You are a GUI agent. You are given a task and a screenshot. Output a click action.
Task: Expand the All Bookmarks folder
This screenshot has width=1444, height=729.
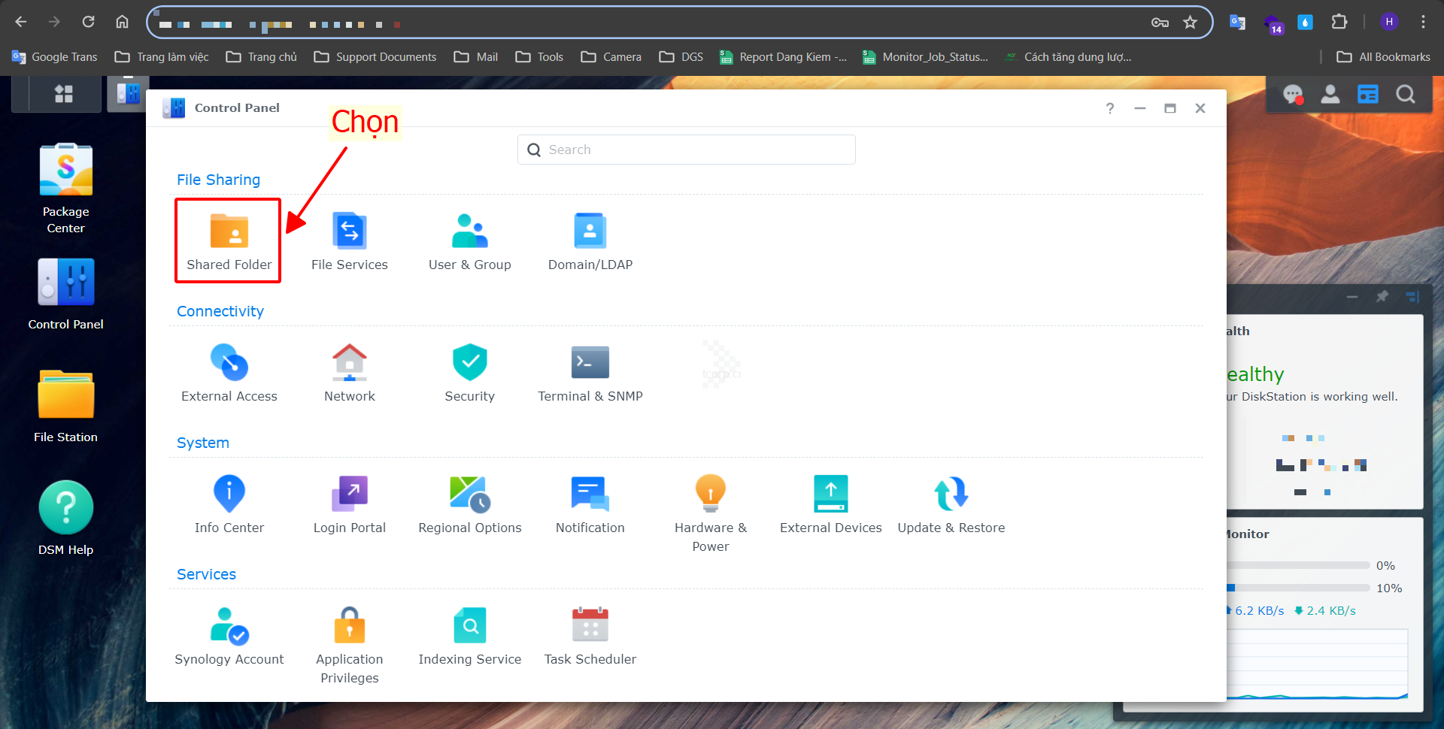point(1383,57)
